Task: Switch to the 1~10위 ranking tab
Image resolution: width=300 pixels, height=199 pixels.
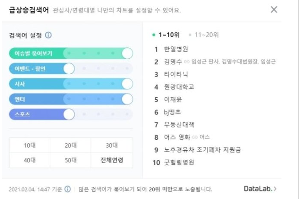Action: tap(166, 35)
